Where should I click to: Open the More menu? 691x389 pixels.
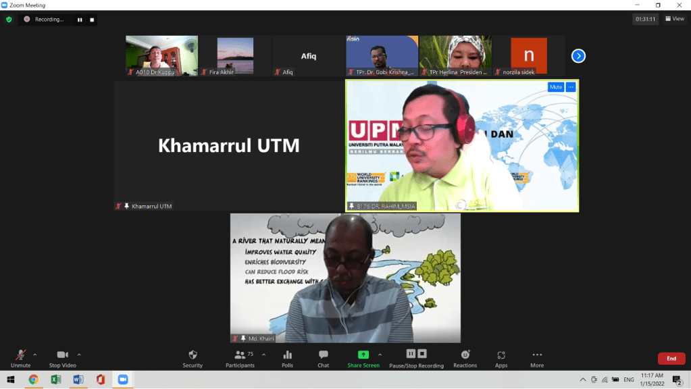(x=537, y=358)
